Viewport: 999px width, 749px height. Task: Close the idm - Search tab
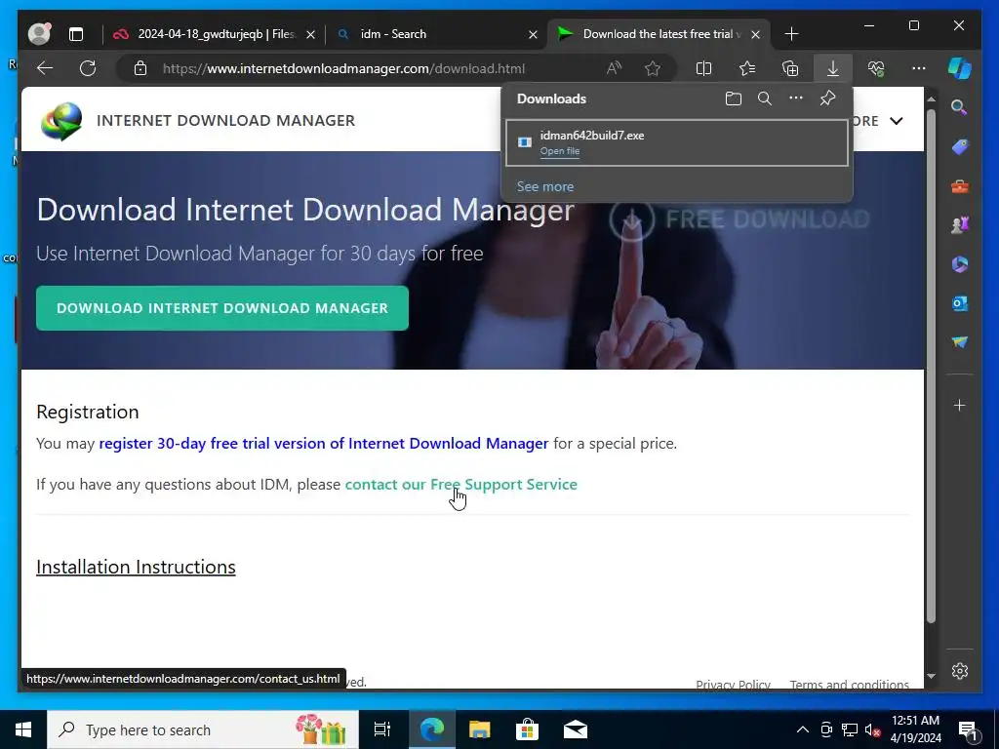(x=533, y=34)
